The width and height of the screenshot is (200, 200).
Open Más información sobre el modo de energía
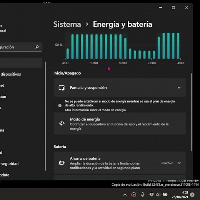95,110
